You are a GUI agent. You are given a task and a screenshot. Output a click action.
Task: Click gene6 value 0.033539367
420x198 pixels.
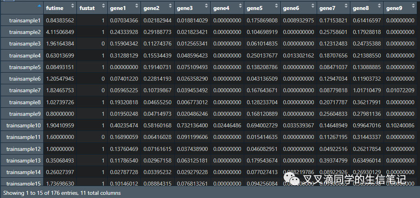(x=299, y=125)
